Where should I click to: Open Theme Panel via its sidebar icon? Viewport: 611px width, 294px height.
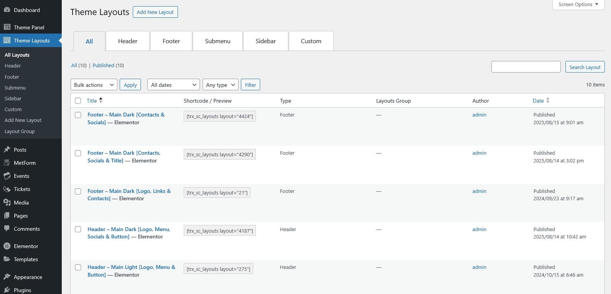point(7,27)
